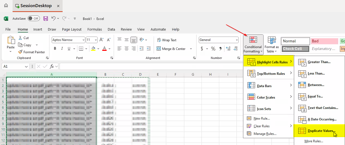
Task: Click the Paste clipboard icon
Action: point(11,40)
